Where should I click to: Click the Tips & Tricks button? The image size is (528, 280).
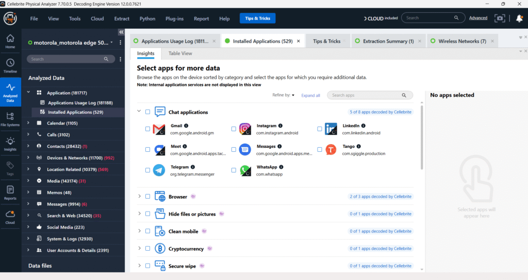pyautogui.click(x=258, y=18)
